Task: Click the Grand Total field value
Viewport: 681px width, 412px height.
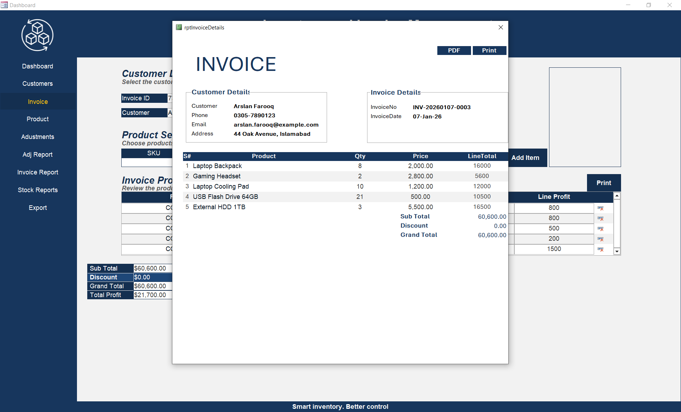Action: pyautogui.click(x=153, y=286)
